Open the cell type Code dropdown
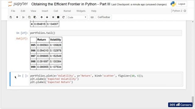195x109 pixels. click(x=77, y=17)
